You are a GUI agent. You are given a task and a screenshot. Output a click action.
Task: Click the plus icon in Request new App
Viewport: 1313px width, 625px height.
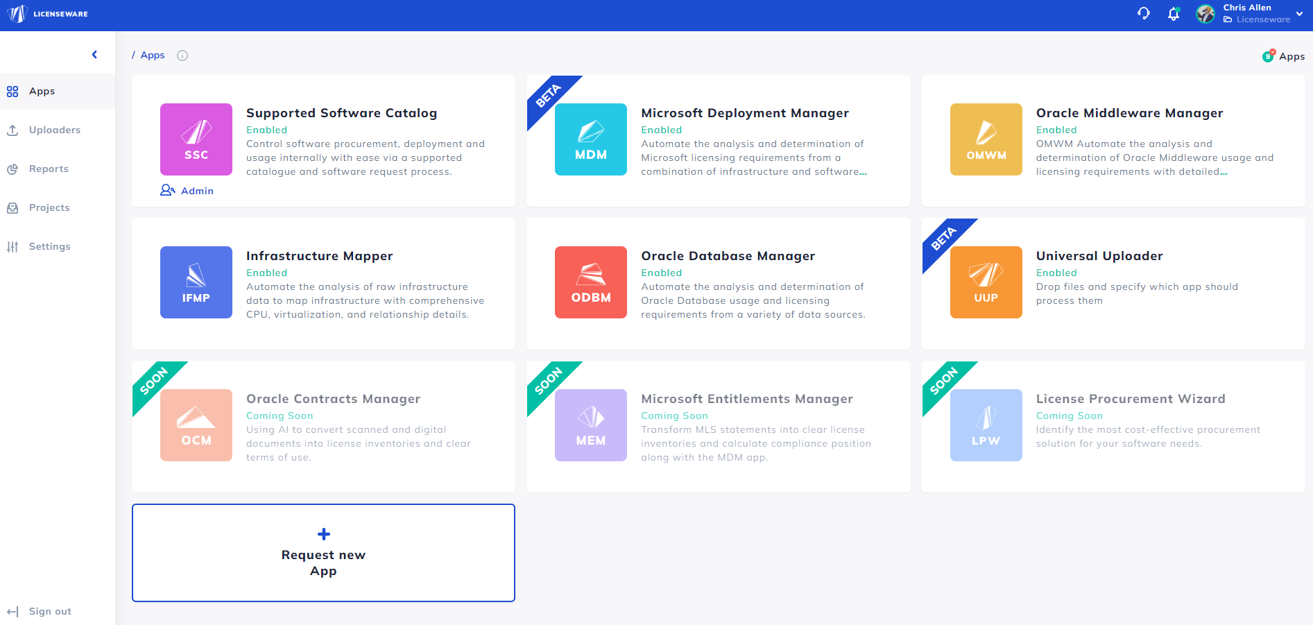323,534
